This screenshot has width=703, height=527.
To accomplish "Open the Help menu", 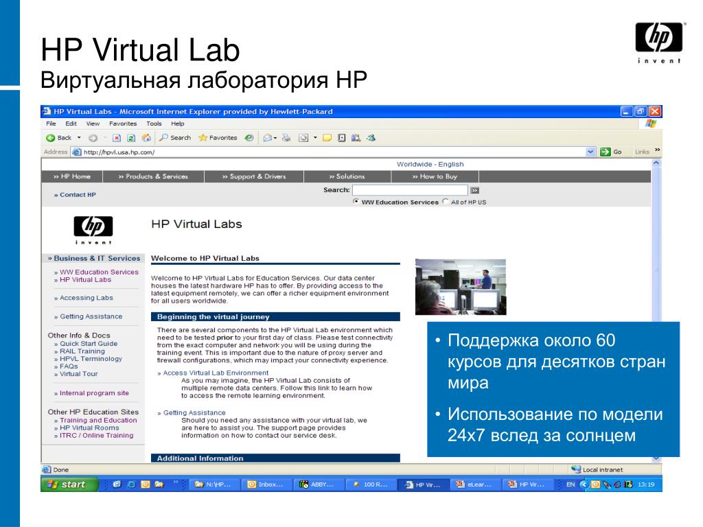I will tap(178, 124).
